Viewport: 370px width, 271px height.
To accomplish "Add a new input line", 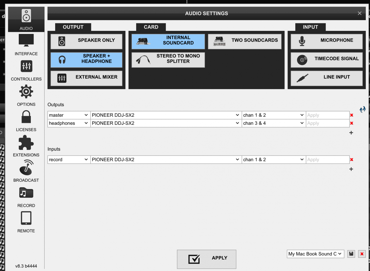I will tap(351, 169).
